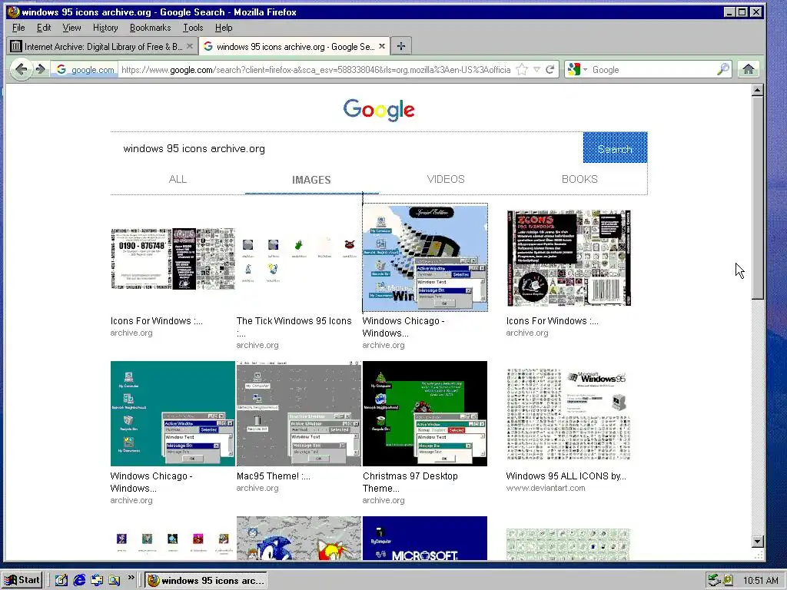Click the www.deviantart.com source text
The width and height of the screenshot is (787, 590).
546,488
